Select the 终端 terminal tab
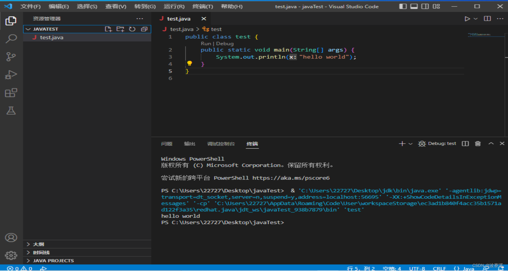Viewport: 508px width, 271px height. 252,144
